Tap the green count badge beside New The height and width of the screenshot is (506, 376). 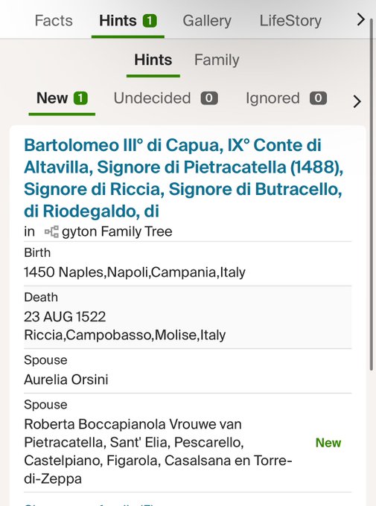click(80, 98)
